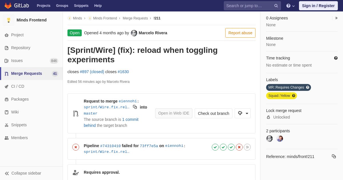Click the Open in Web IDE button
This screenshot has width=343, height=180.
pyautogui.click(x=174, y=113)
